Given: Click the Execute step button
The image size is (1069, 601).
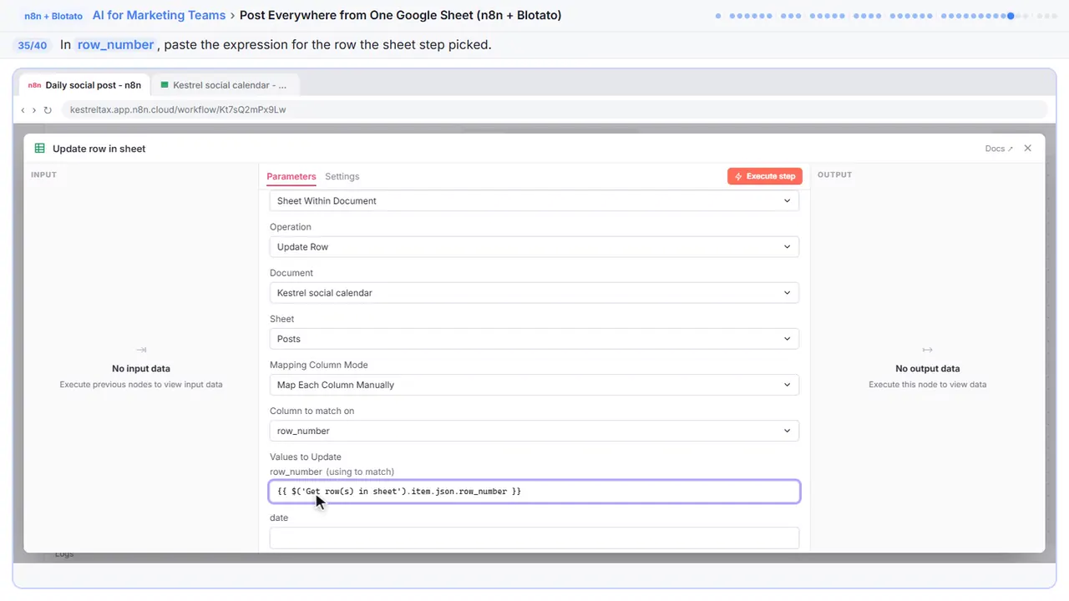Looking at the screenshot, I should (765, 176).
